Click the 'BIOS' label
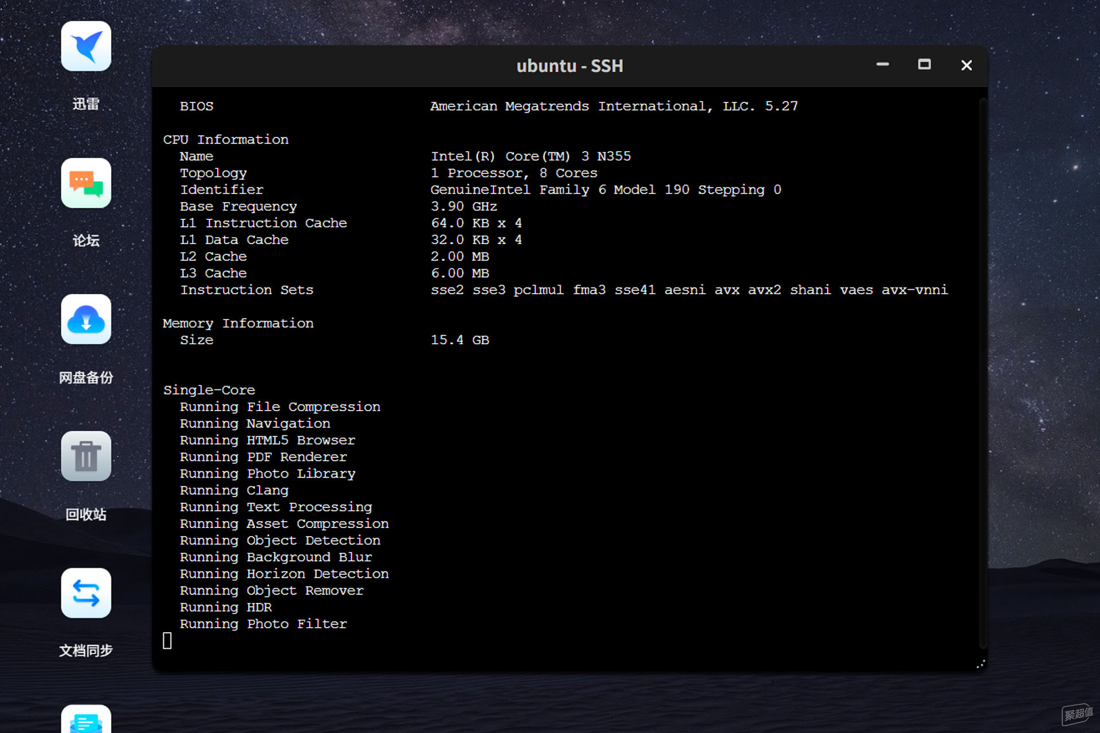1100x733 pixels. click(x=197, y=107)
